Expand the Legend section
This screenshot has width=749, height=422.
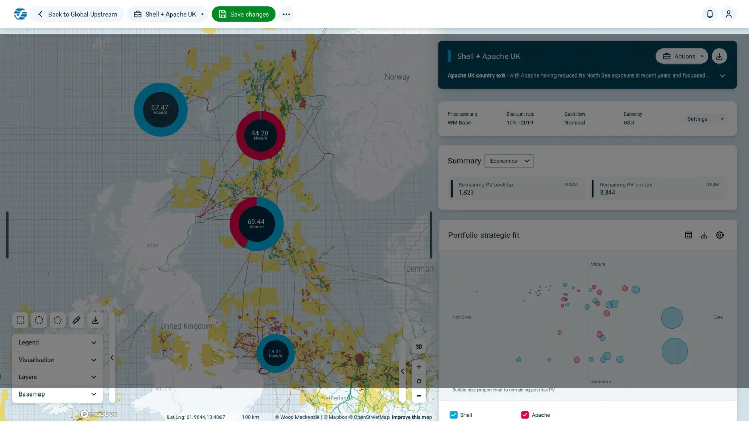(57, 343)
